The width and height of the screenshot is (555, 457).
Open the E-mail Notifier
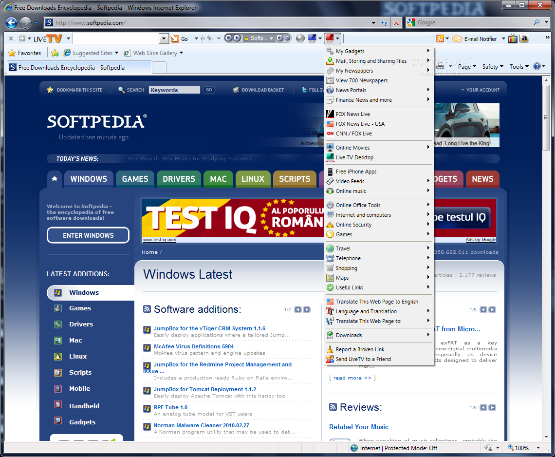pos(475,39)
